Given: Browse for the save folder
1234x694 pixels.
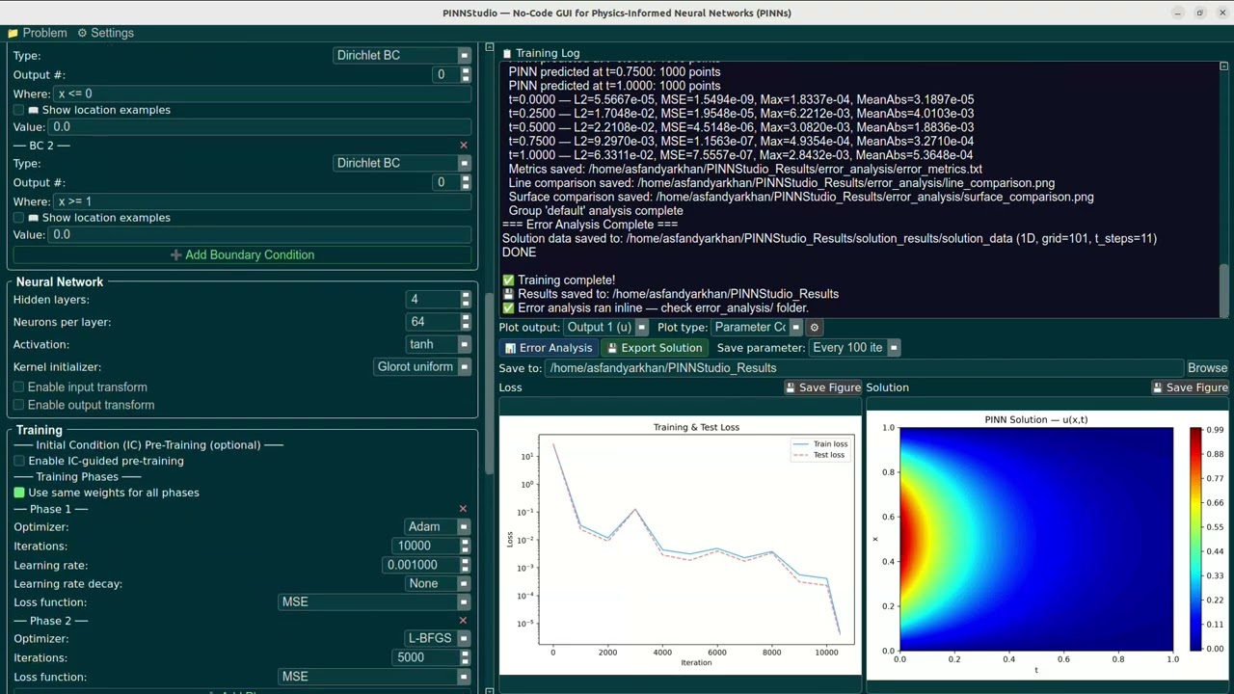Looking at the screenshot, I should [1207, 368].
